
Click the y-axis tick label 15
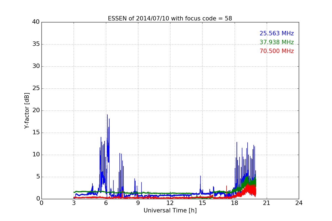[x=36, y=133]
